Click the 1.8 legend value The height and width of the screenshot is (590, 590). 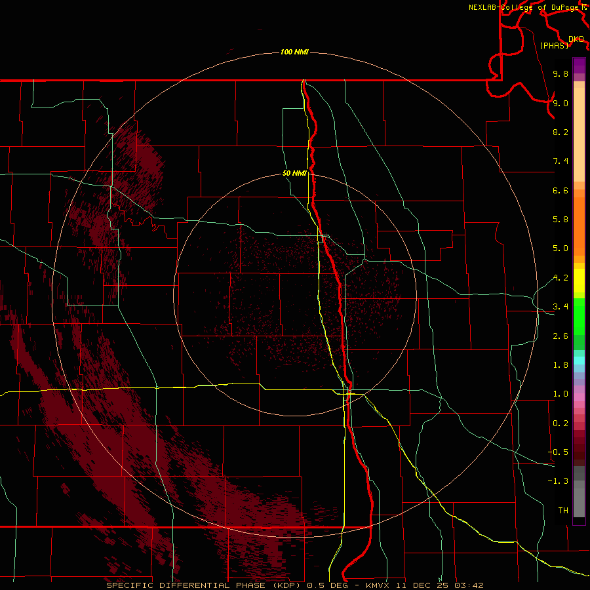point(560,365)
